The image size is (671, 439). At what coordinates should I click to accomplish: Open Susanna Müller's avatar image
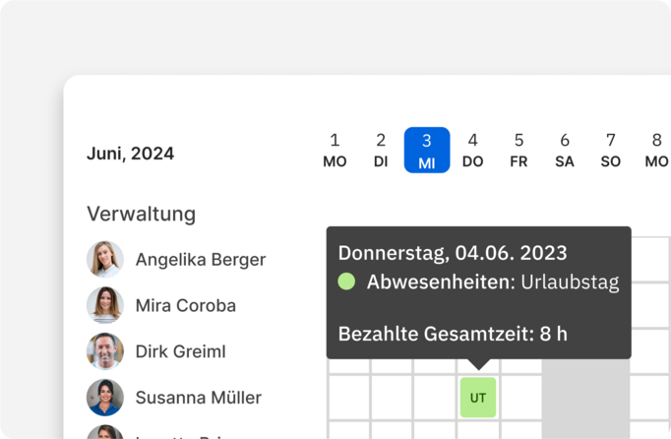click(x=105, y=397)
